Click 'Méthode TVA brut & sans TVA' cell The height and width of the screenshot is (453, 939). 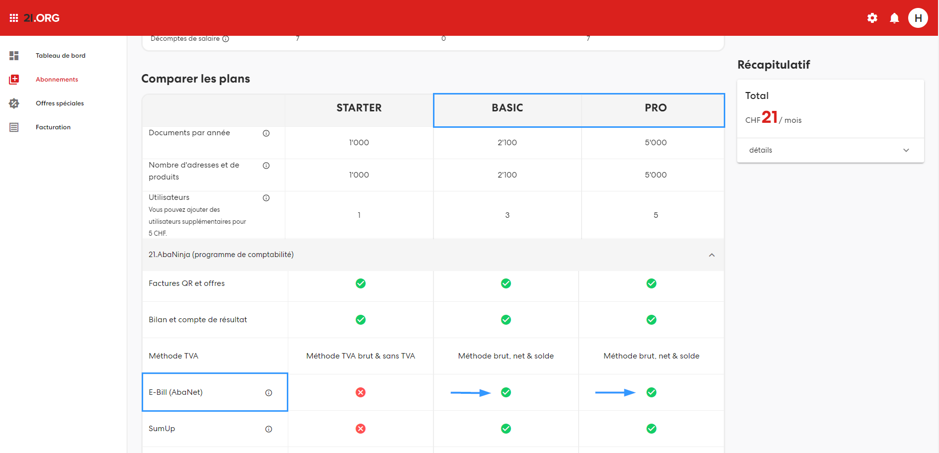click(x=361, y=356)
